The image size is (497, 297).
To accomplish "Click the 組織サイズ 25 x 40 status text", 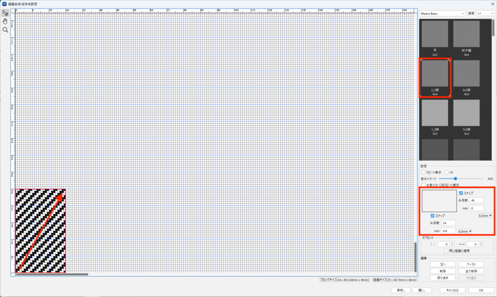I will (394, 280).
